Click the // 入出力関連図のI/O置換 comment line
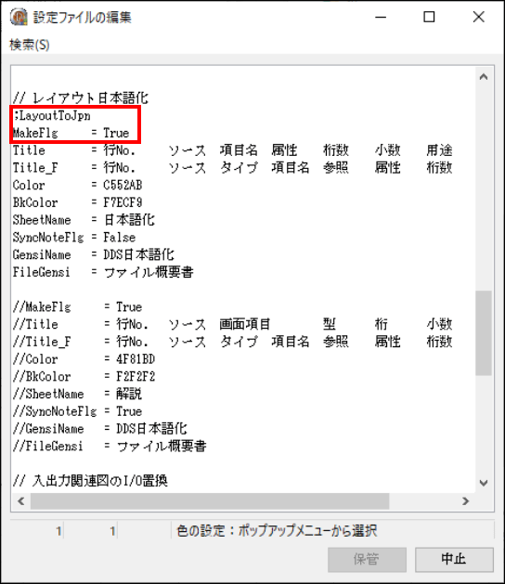The height and width of the screenshot is (584, 505). (x=90, y=481)
